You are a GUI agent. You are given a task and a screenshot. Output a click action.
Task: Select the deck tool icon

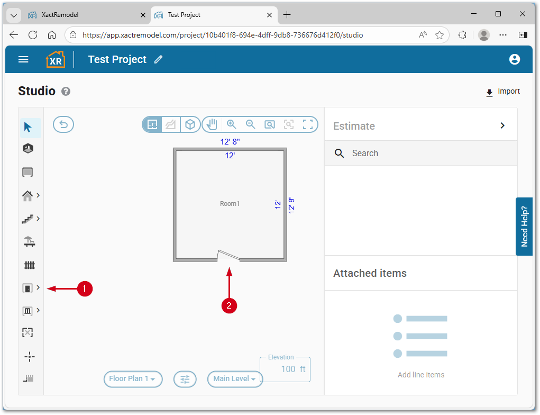pyautogui.click(x=30, y=242)
